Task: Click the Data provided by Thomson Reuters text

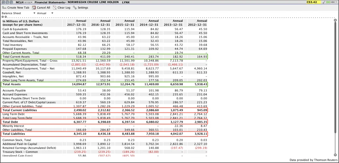Action: [x=313, y=160]
